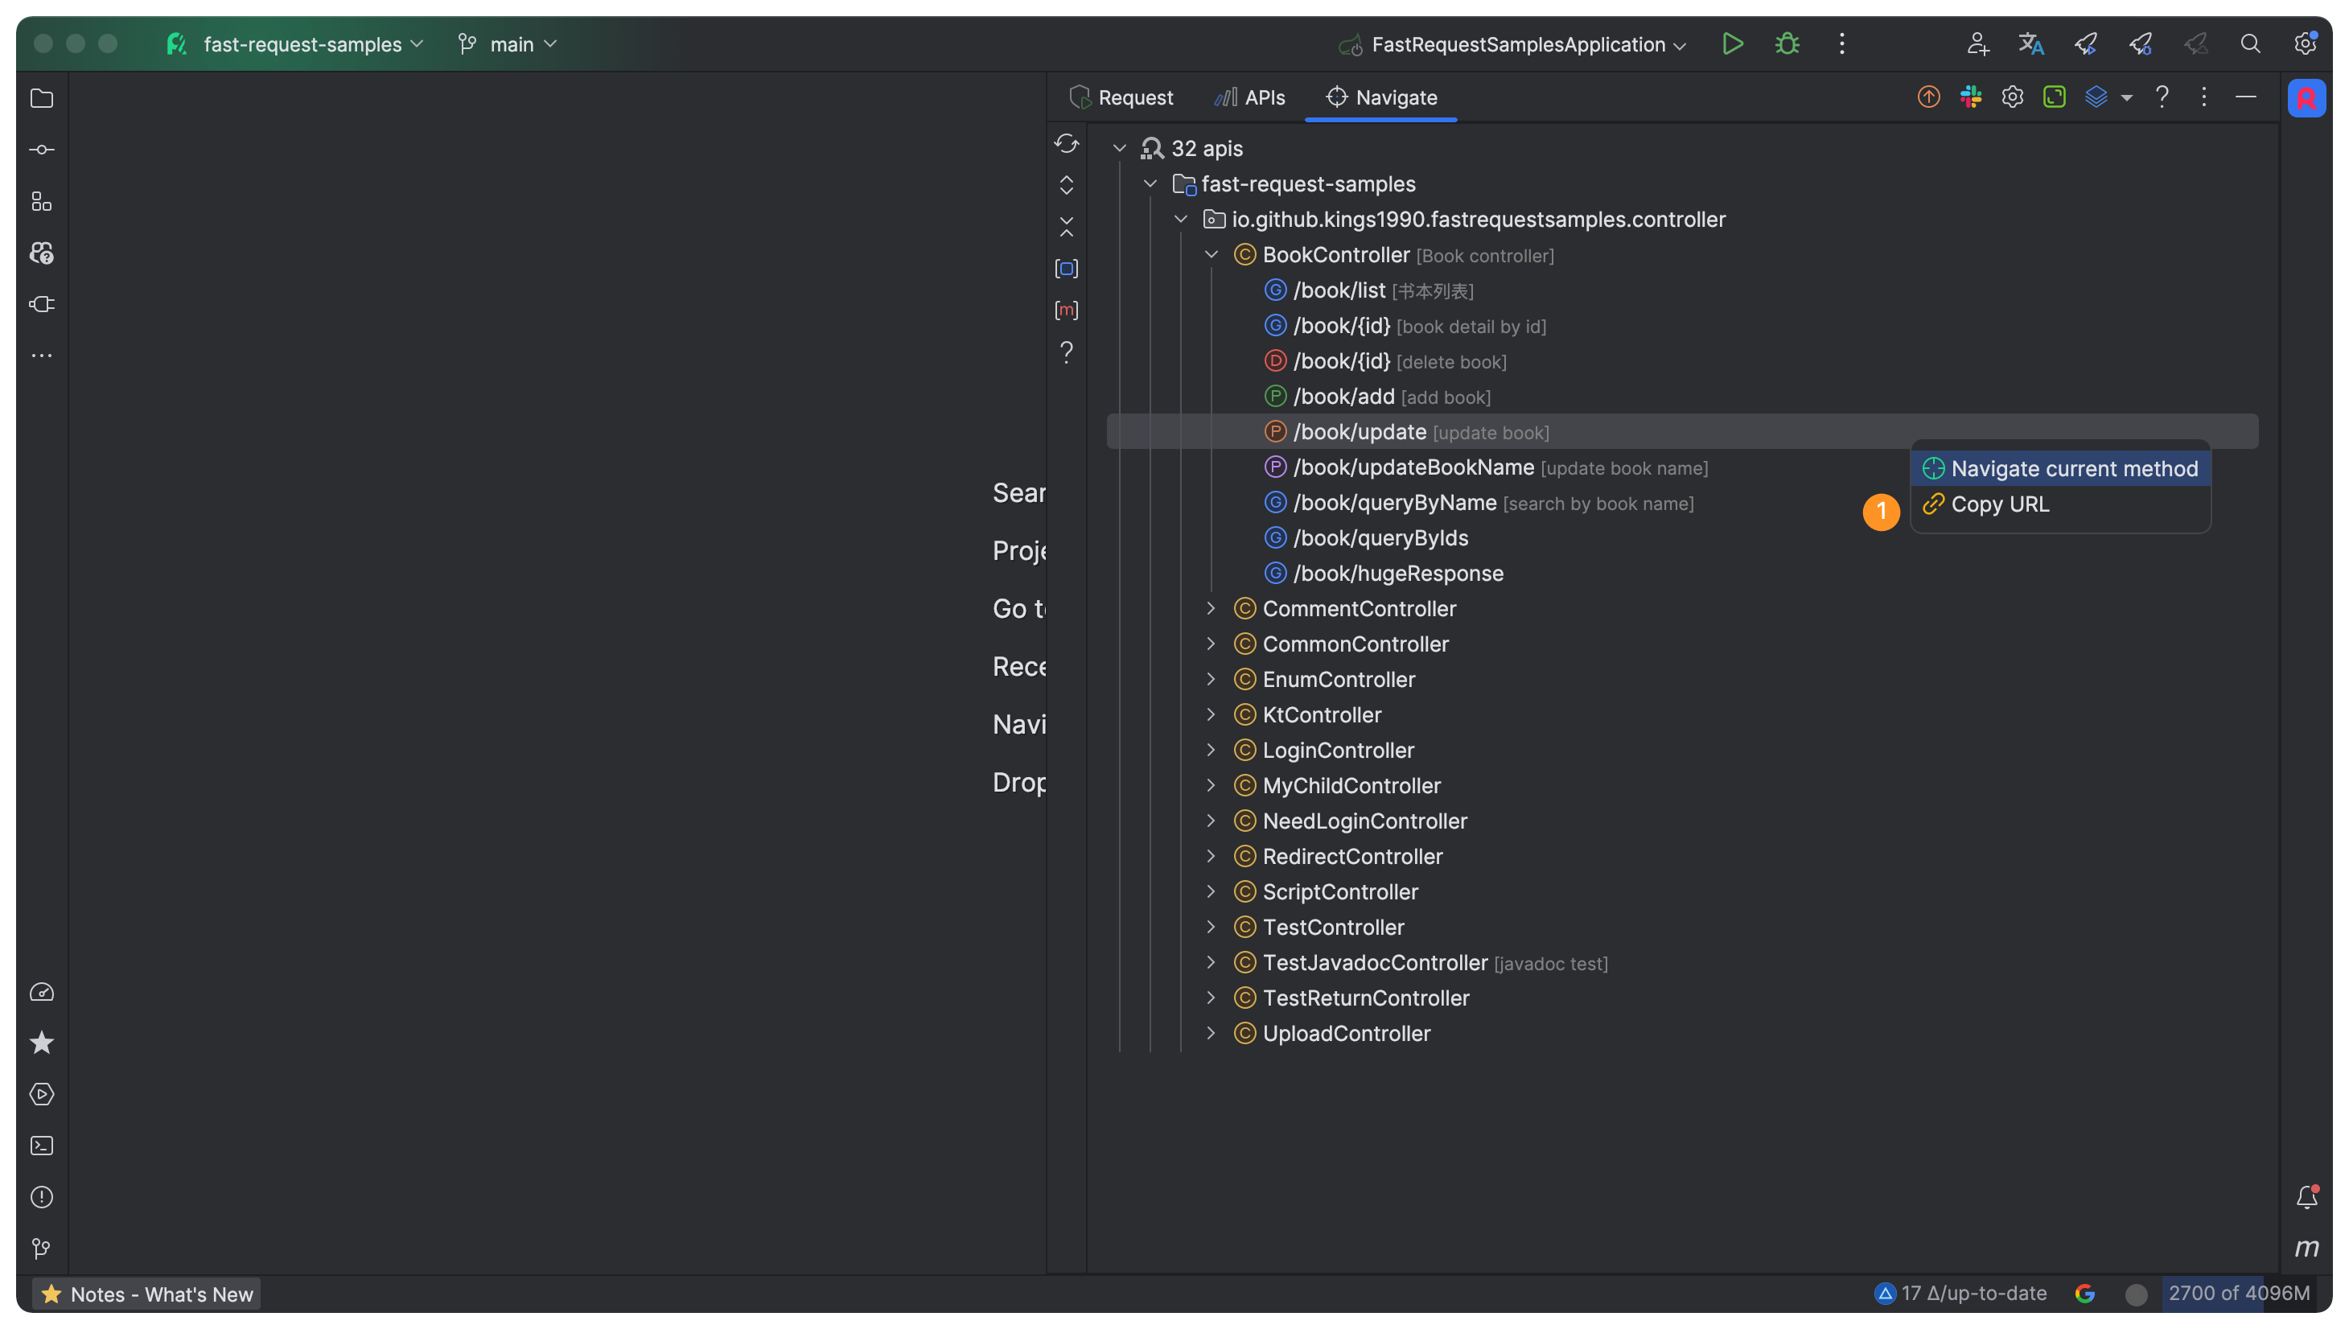Run FastRequestSamplesApplication with play icon

1732,43
